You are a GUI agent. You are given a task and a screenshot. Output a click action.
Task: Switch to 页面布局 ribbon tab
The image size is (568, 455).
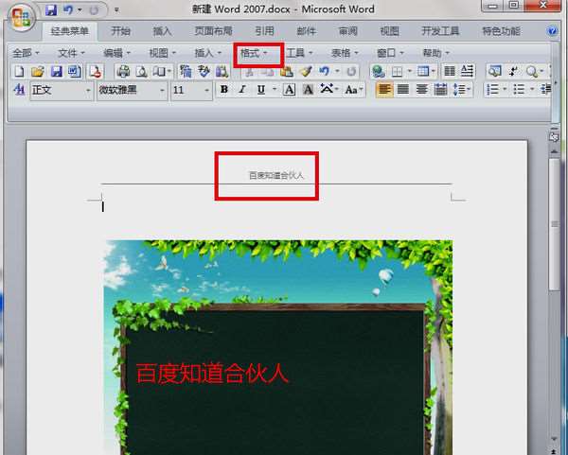coord(213,31)
